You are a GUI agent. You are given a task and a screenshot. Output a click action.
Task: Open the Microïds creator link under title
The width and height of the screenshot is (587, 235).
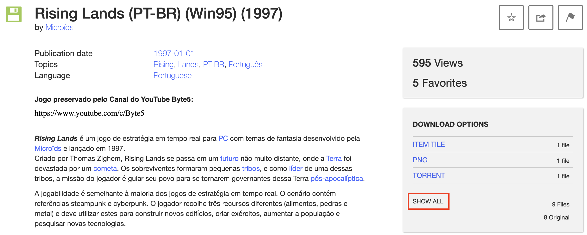tap(59, 27)
